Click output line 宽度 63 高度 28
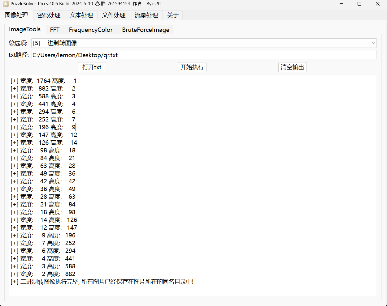 point(43,166)
